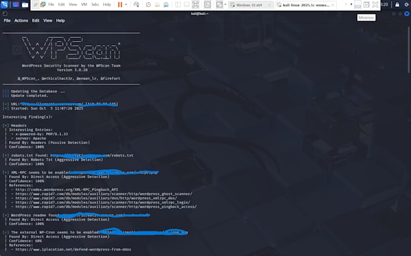Click the 'Confidence: 60%' line
Screen dimensions: 411x256
coord(25,241)
